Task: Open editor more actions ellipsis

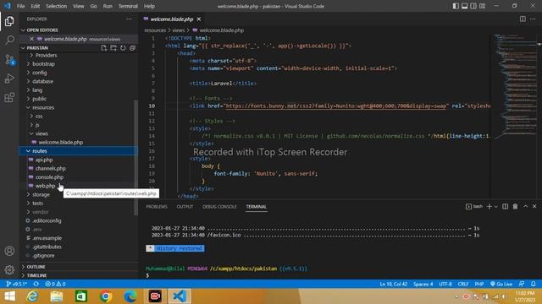Action: point(533,19)
